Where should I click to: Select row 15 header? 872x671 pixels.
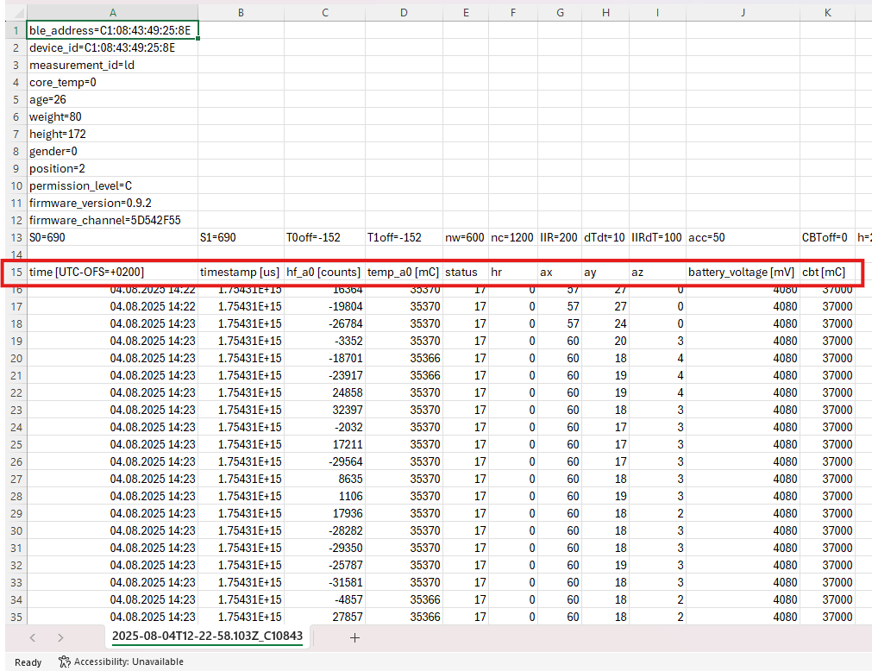(x=16, y=272)
